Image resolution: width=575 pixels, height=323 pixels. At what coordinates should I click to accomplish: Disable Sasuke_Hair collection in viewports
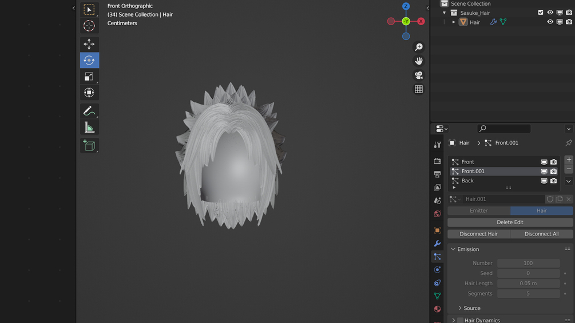560,13
